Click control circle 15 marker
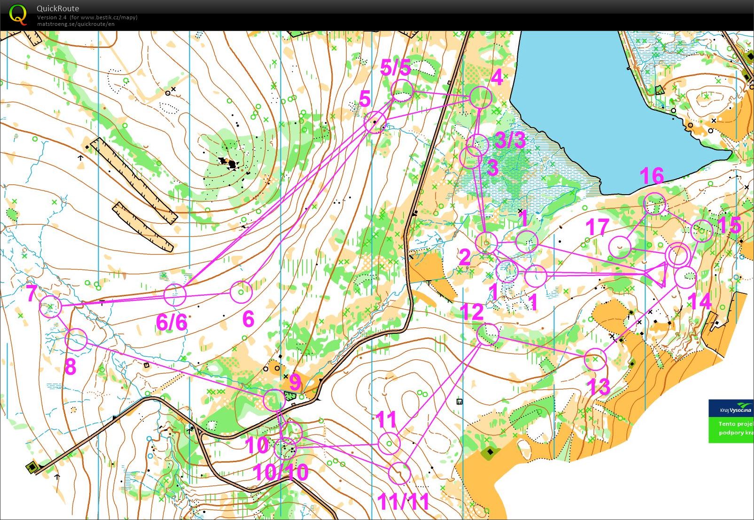Screen dimensions: 754x520 pyautogui.click(x=702, y=231)
